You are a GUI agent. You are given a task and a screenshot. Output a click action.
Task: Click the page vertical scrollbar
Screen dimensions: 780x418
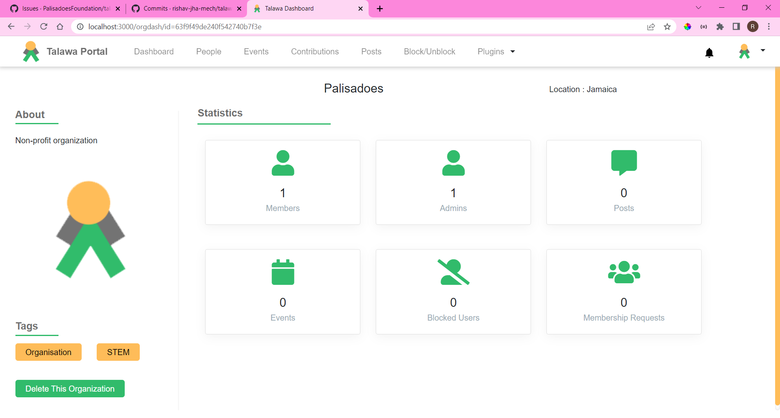[778, 235]
